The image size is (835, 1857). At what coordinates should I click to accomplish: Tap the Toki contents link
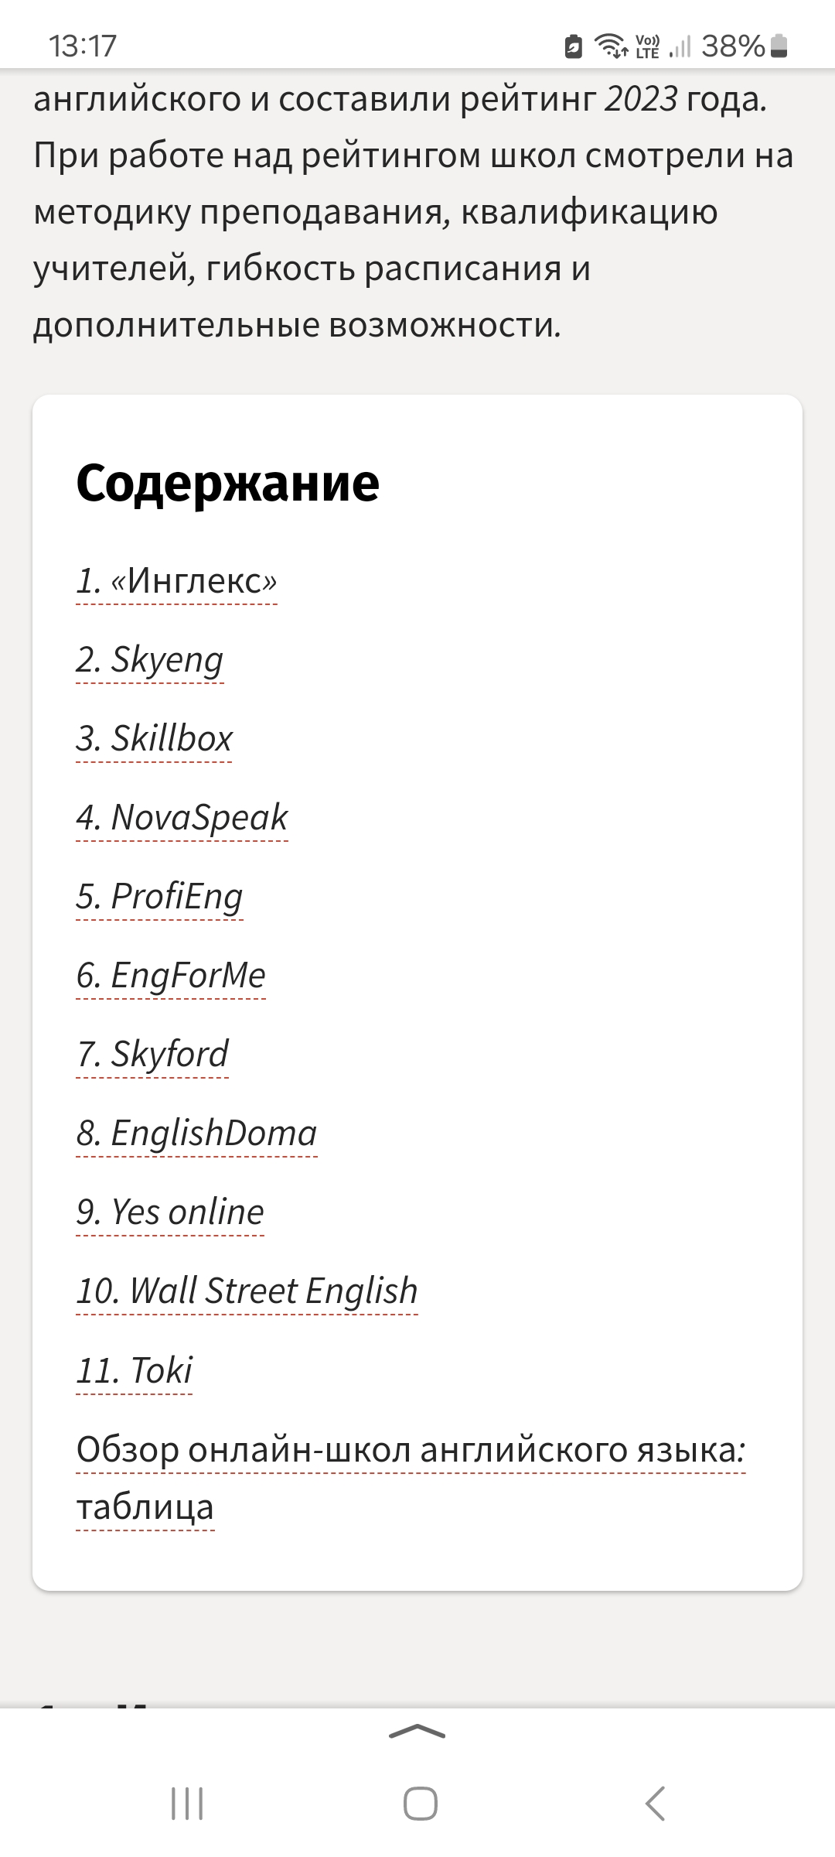coord(134,1370)
